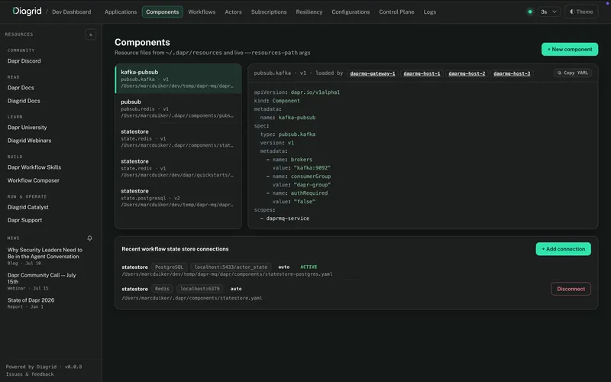Screen dimensions: 611x382
Task: Go to the Workflows tab
Action: click(x=202, y=11)
